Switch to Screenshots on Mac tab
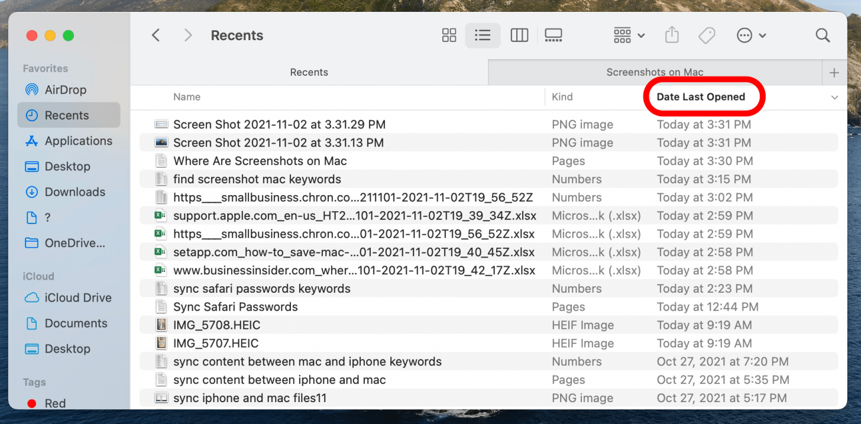The image size is (861, 424). tap(655, 72)
